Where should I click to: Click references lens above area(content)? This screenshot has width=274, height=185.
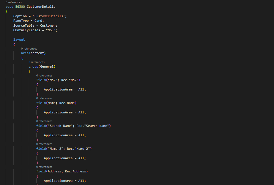pyautogui.click(x=29, y=49)
